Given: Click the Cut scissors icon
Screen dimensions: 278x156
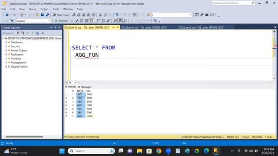Looking at the screenshot, I should 100,15.
